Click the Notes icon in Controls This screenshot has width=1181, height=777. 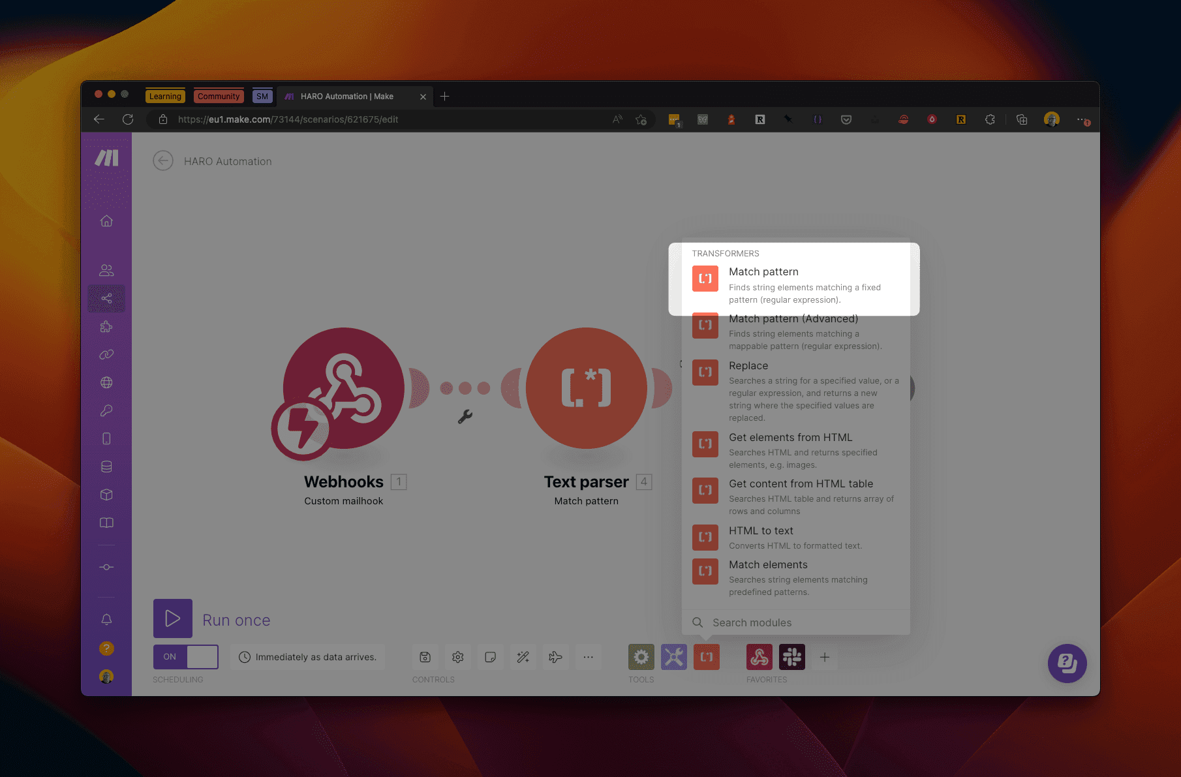[491, 657]
